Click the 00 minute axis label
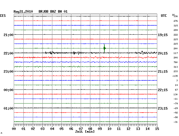The image size is (179, 136). coord(14,129)
